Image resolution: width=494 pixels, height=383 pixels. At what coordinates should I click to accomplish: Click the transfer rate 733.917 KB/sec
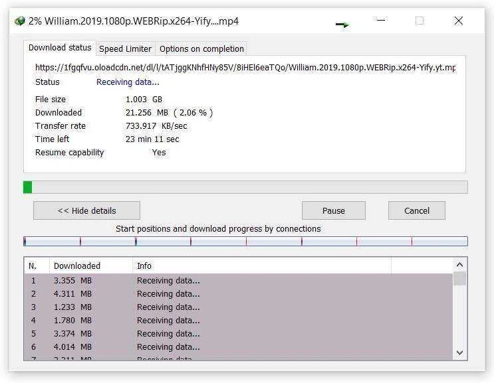coord(156,125)
